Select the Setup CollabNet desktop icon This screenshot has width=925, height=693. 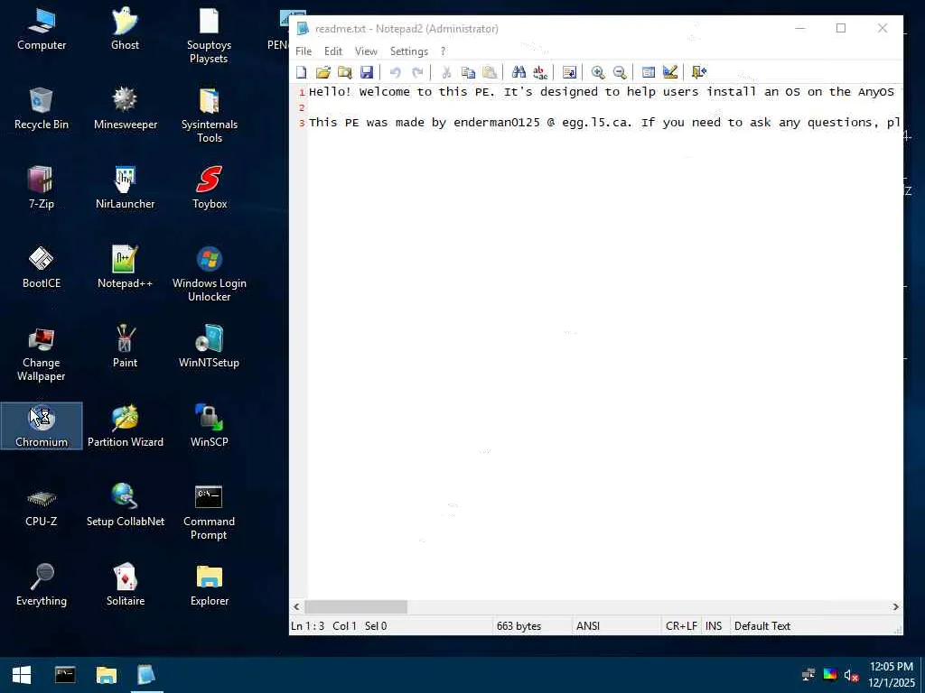125,505
